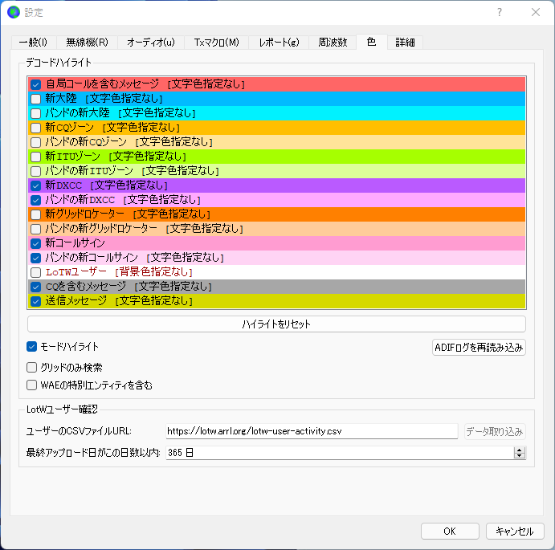Click the app globe icon in title bar
The image size is (555, 550).
click(14, 12)
